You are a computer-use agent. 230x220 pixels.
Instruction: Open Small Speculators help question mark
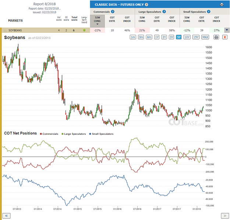[209, 11]
